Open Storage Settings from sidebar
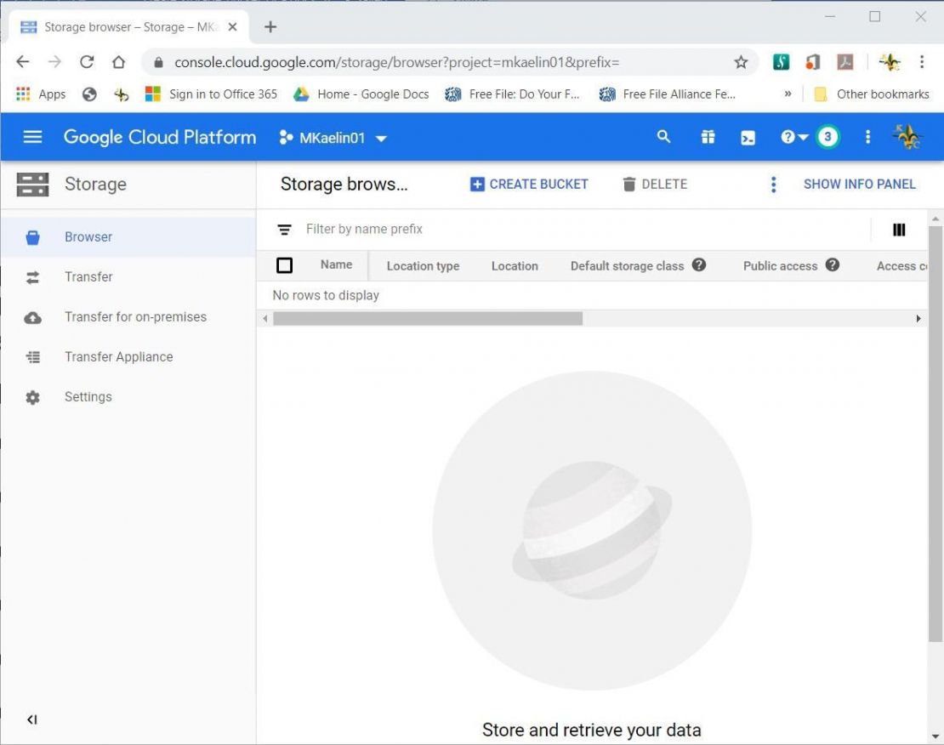The height and width of the screenshot is (745, 944). (x=88, y=396)
